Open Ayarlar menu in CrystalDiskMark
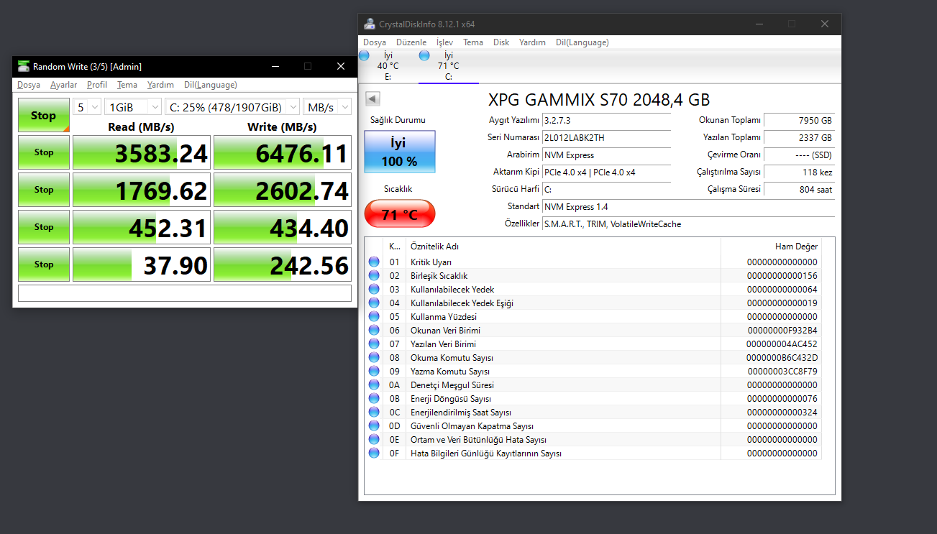 pos(63,85)
